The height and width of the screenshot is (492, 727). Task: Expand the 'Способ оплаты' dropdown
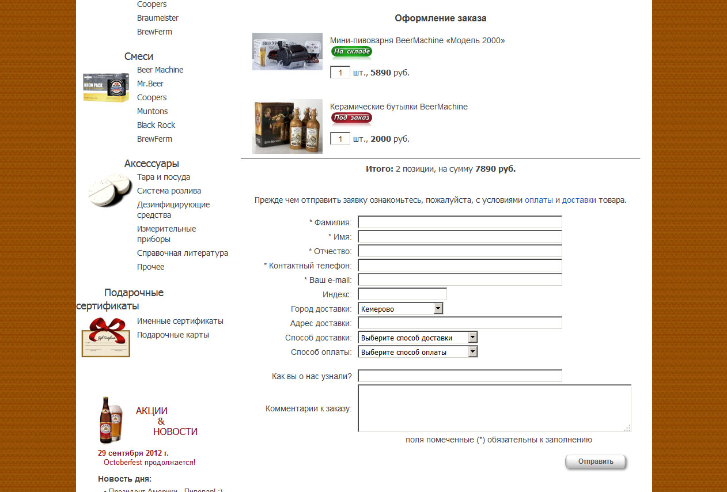point(418,352)
